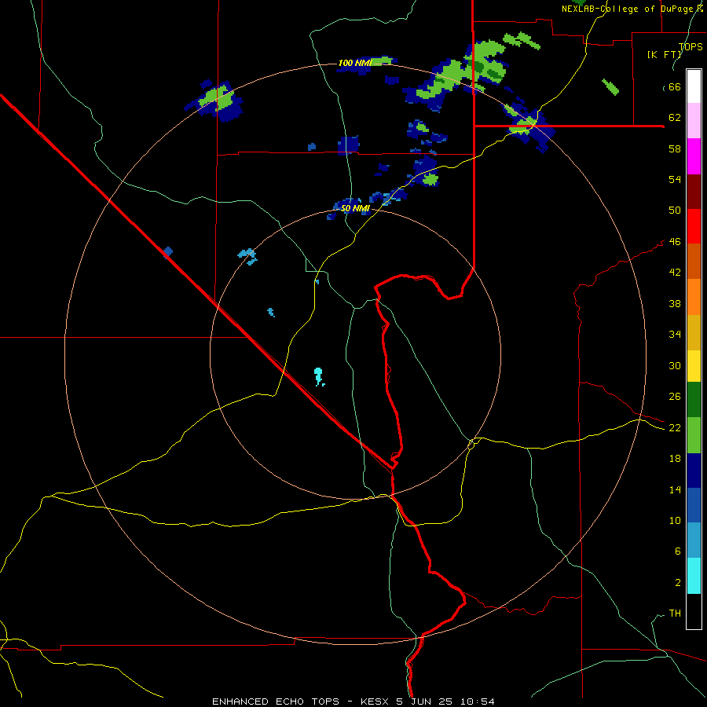Click the '100 NMI' range ring label
Viewport: 707px width, 707px height.
point(355,63)
